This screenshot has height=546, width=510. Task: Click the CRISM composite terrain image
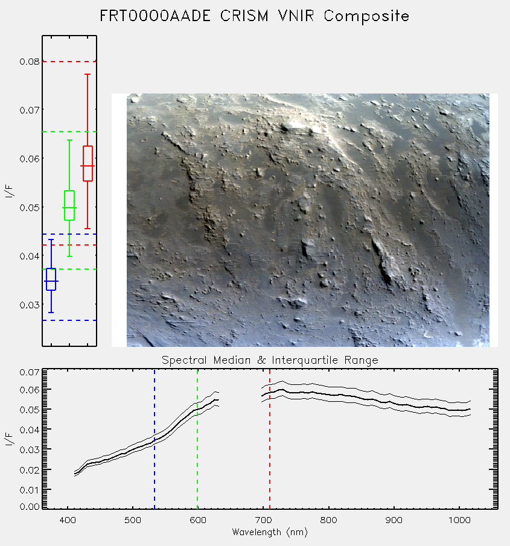(308, 220)
